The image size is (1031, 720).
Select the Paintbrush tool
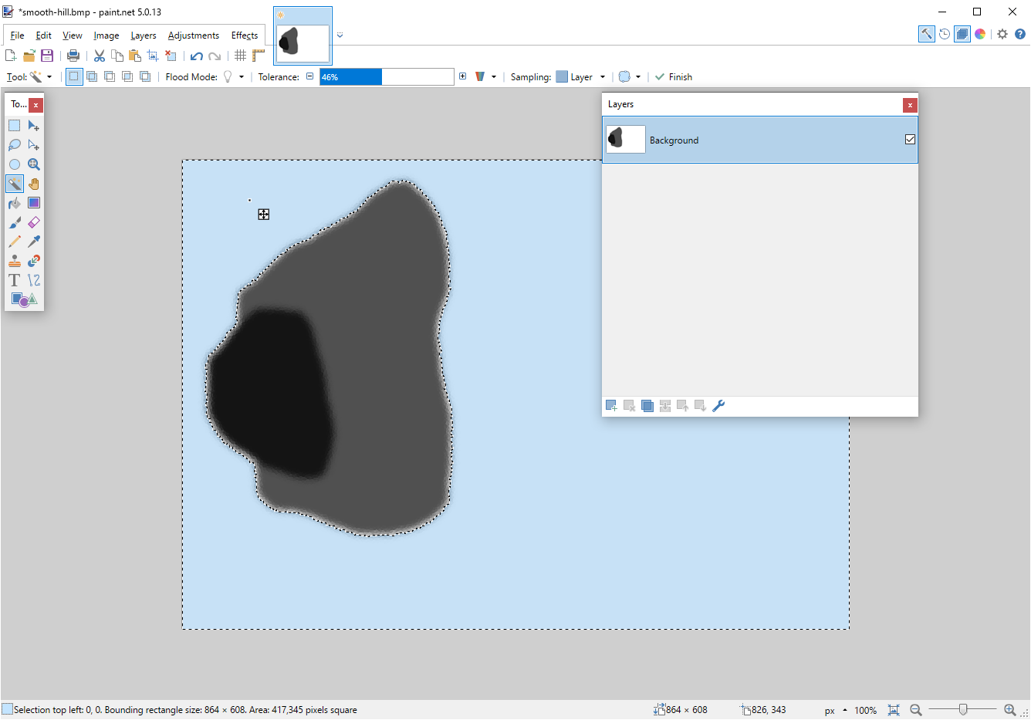[x=14, y=222]
